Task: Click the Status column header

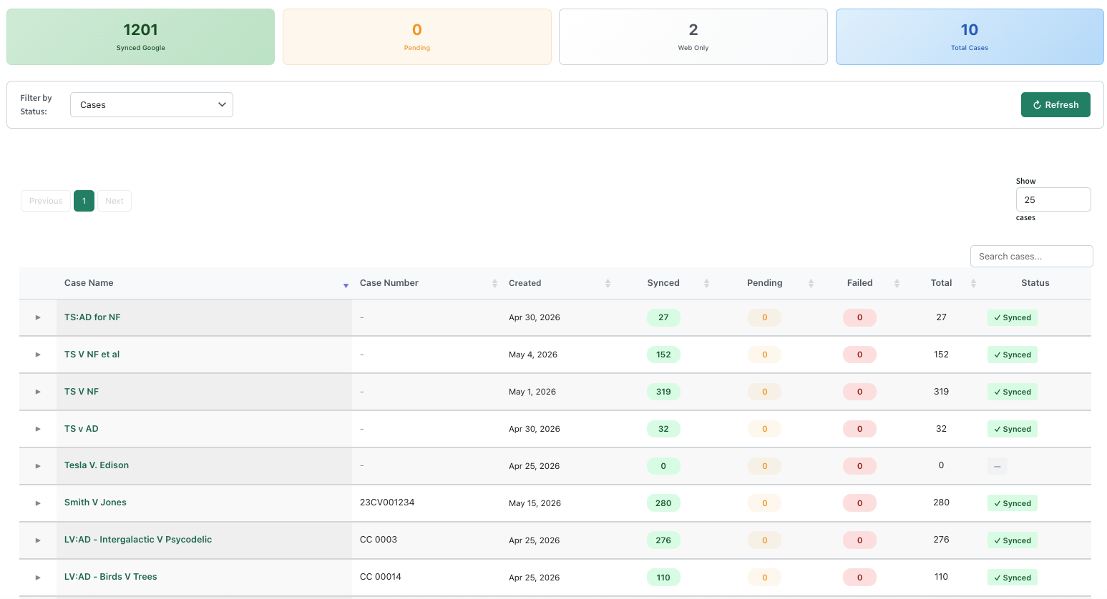Action: tap(1035, 283)
